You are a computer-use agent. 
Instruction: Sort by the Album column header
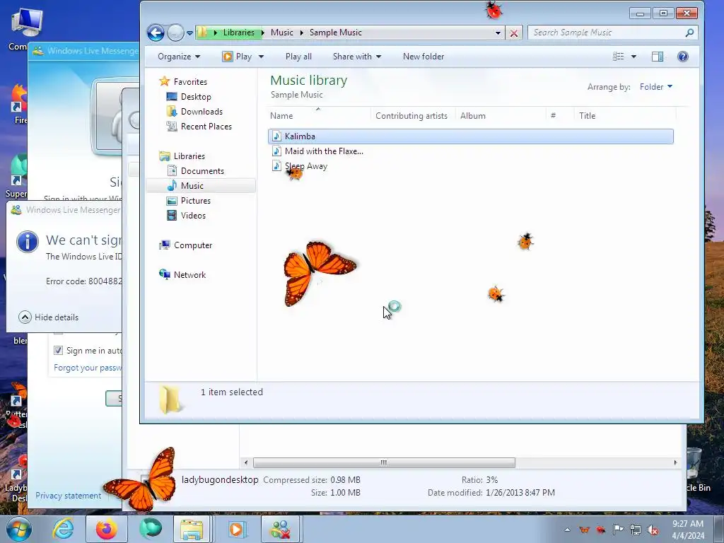click(x=501, y=115)
